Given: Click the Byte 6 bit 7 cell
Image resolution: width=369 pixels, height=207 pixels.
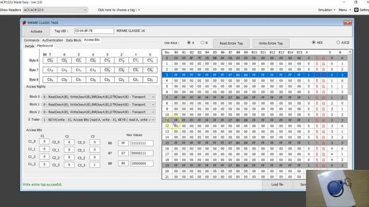Looking at the screenshot, I should (x=50, y=60).
